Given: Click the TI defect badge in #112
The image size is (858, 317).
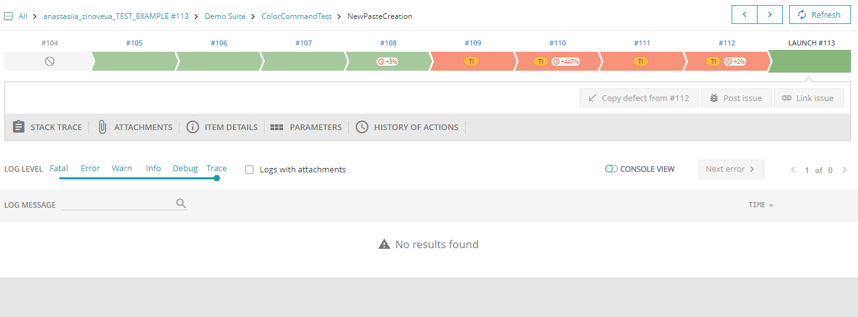Looking at the screenshot, I should point(713,61).
